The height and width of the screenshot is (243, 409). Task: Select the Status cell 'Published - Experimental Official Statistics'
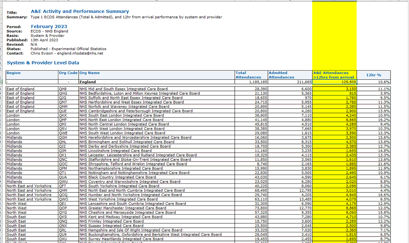pos(69,49)
